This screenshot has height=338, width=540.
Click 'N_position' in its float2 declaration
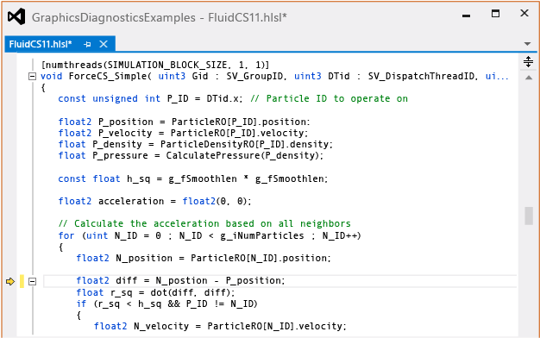[144, 258]
